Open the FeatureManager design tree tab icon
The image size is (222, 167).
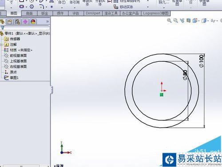[x=2, y=22]
